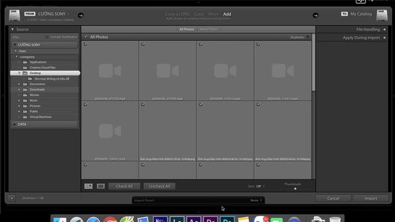Click the Check All button
Screen dimensions: 395x222
(124, 186)
